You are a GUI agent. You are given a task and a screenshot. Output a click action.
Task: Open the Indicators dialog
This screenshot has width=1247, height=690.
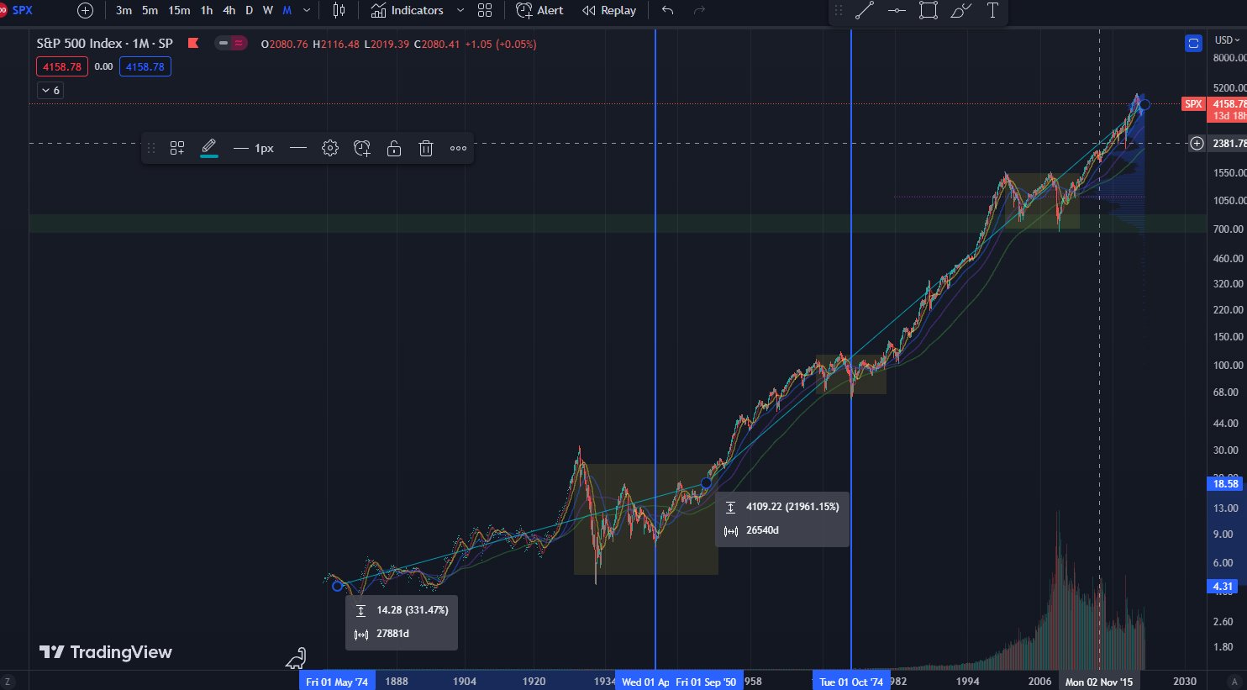click(x=408, y=10)
